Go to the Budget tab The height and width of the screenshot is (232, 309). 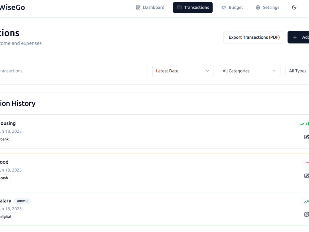tap(232, 7)
